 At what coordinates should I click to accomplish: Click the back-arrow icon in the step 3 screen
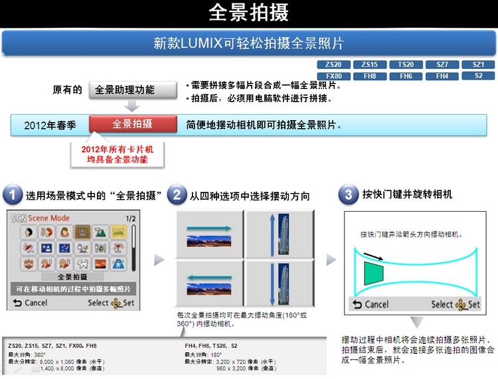pos(357,305)
